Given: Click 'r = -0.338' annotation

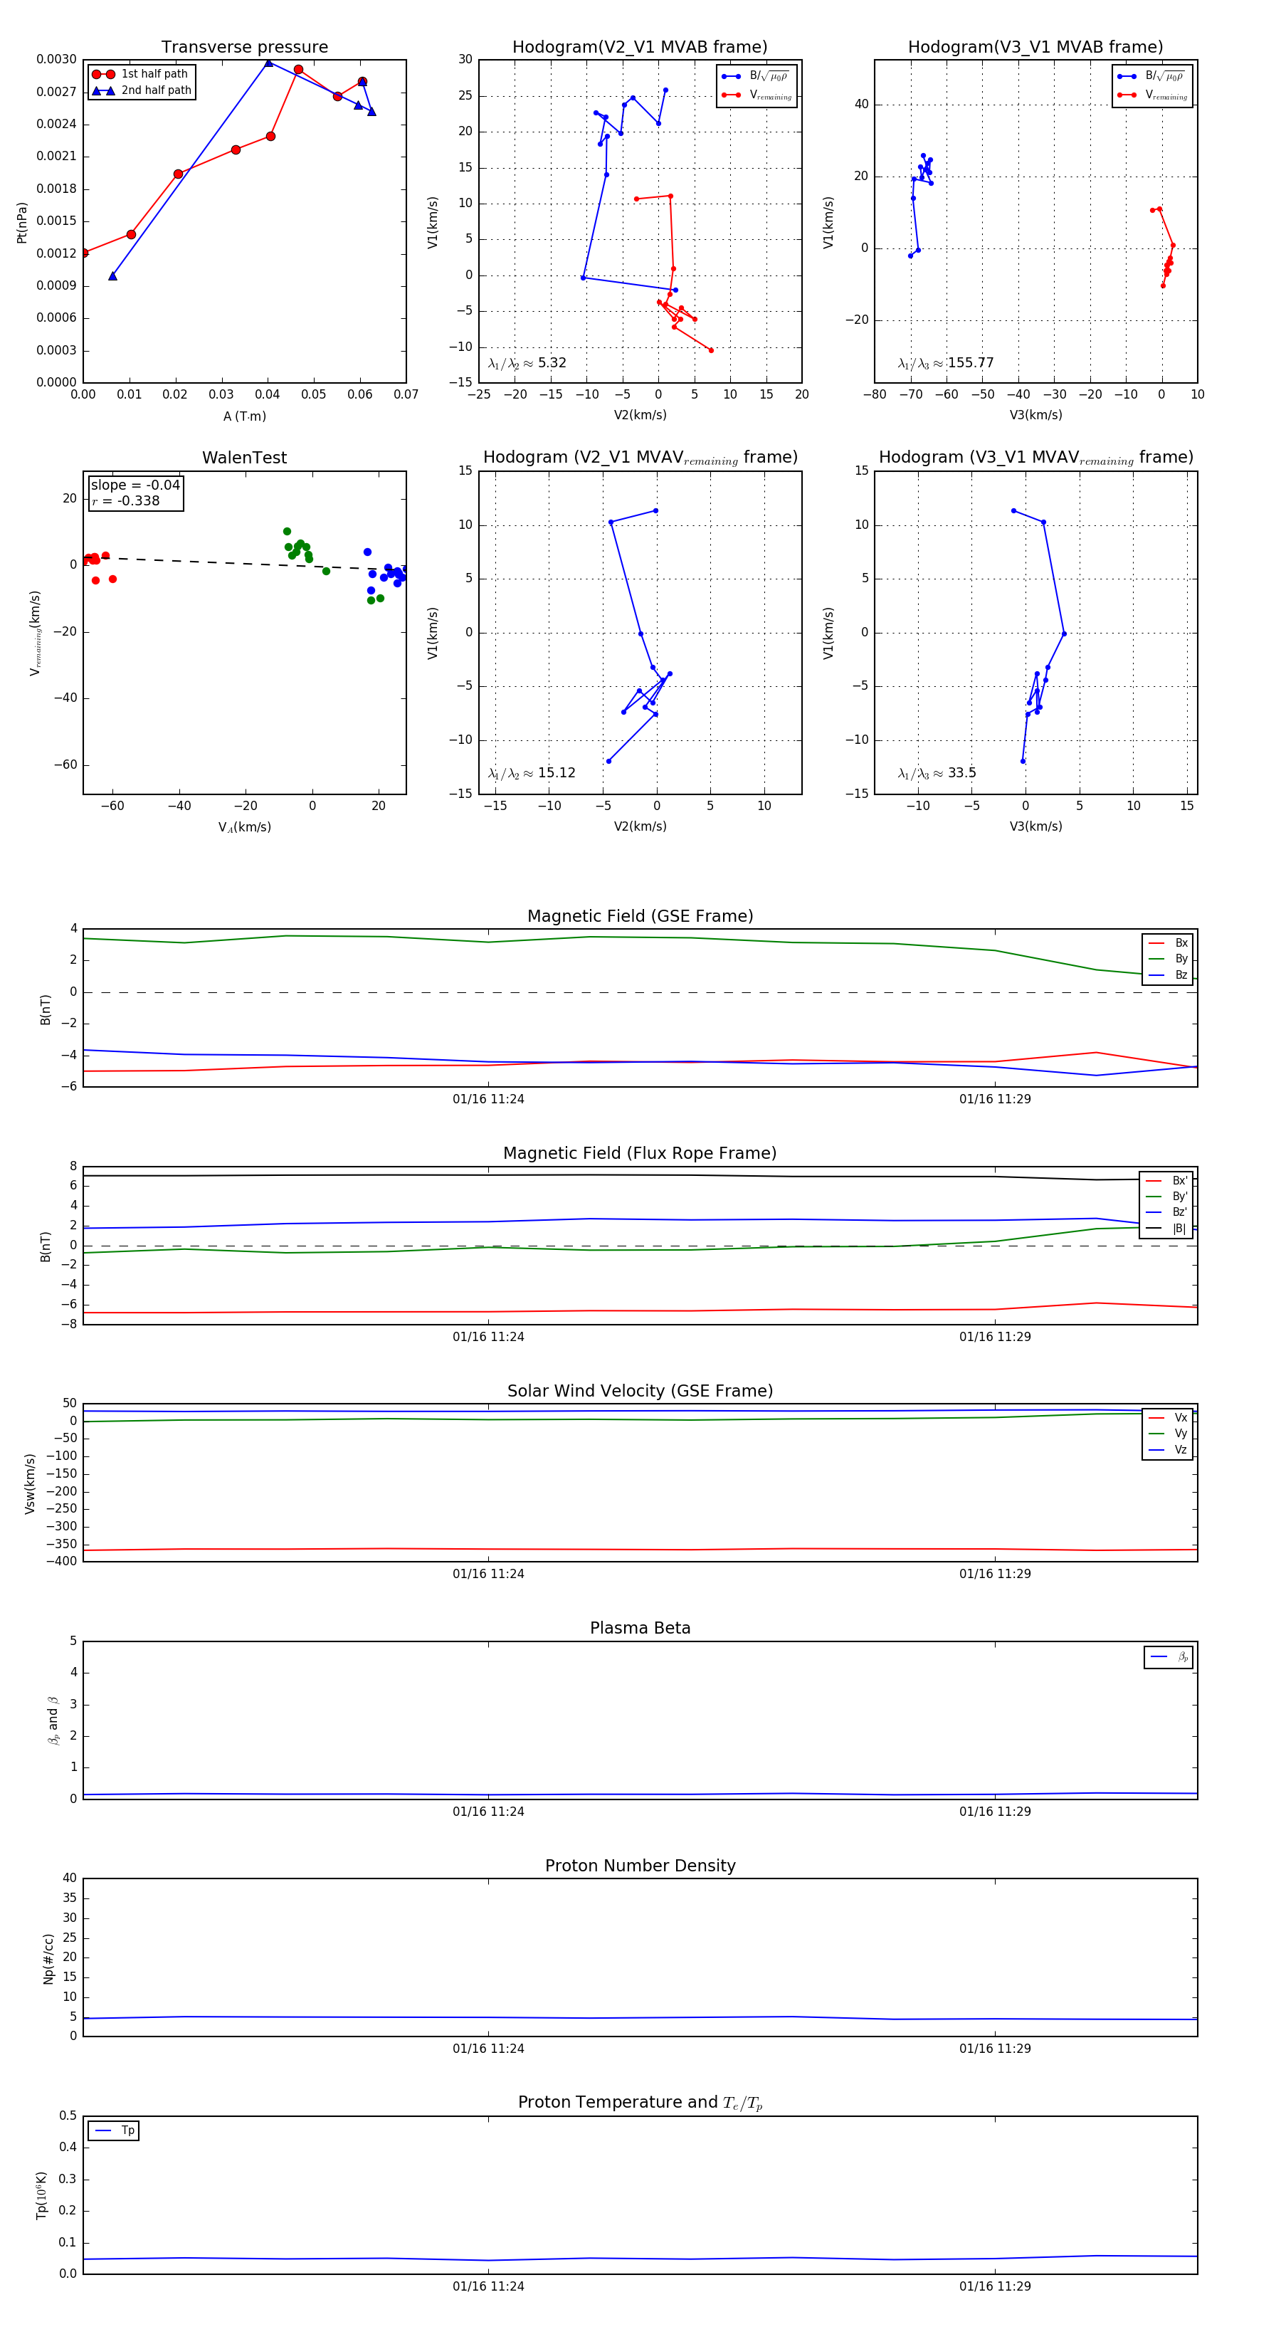Looking at the screenshot, I should click(x=125, y=500).
